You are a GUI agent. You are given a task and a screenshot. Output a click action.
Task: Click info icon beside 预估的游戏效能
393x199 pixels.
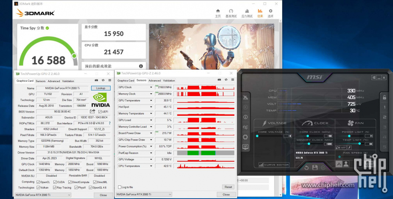coord(141,66)
